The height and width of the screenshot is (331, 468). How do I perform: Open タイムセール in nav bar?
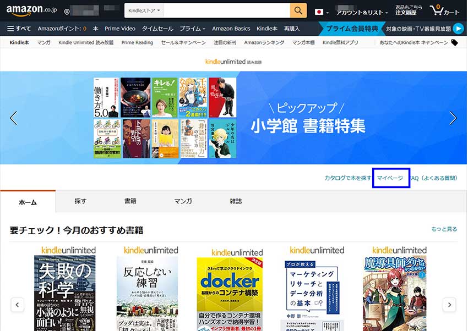click(157, 29)
